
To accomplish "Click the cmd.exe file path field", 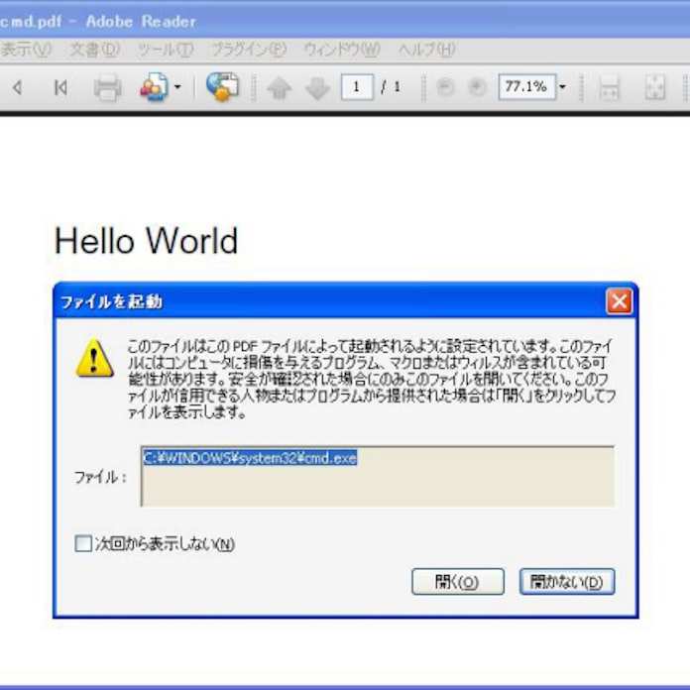I will point(377,476).
